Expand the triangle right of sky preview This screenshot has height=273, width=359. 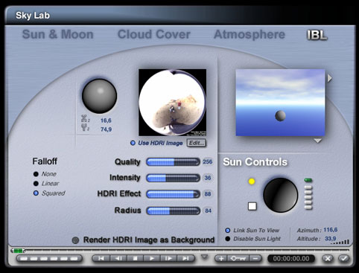(329, 78)
